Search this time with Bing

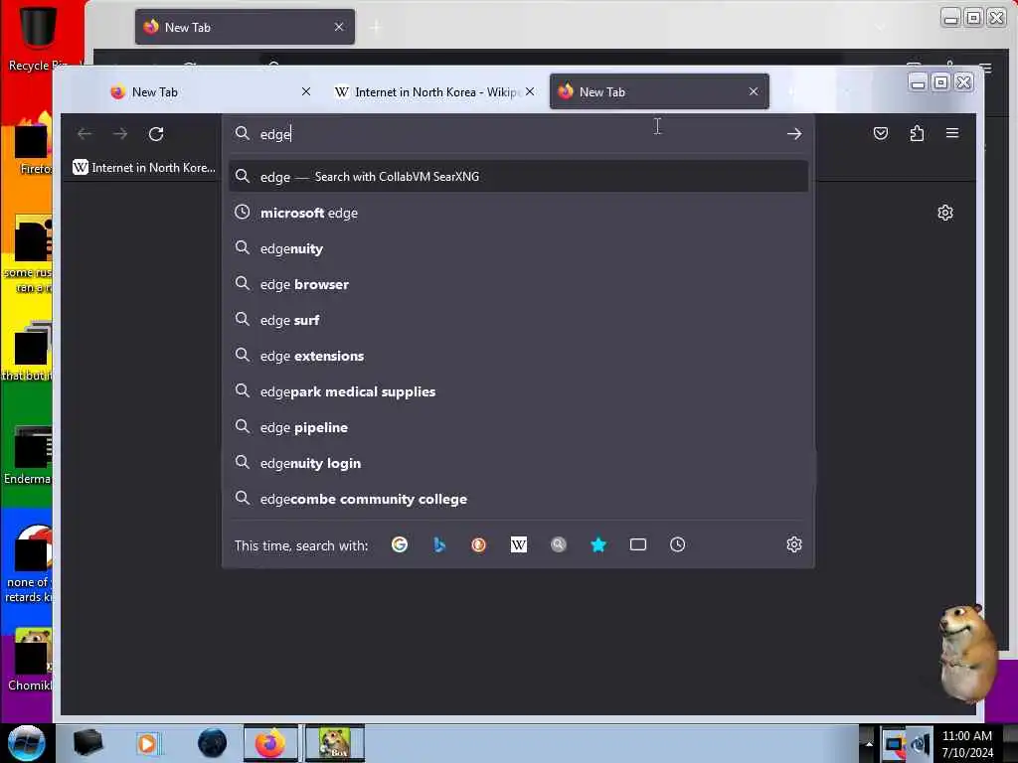tap(439, 545)
